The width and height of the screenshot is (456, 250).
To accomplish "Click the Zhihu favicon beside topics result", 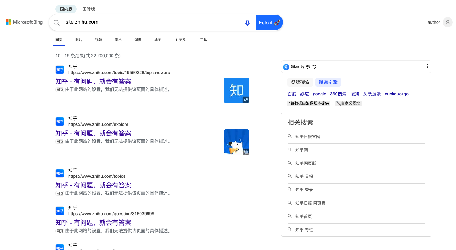I will 60,173.
